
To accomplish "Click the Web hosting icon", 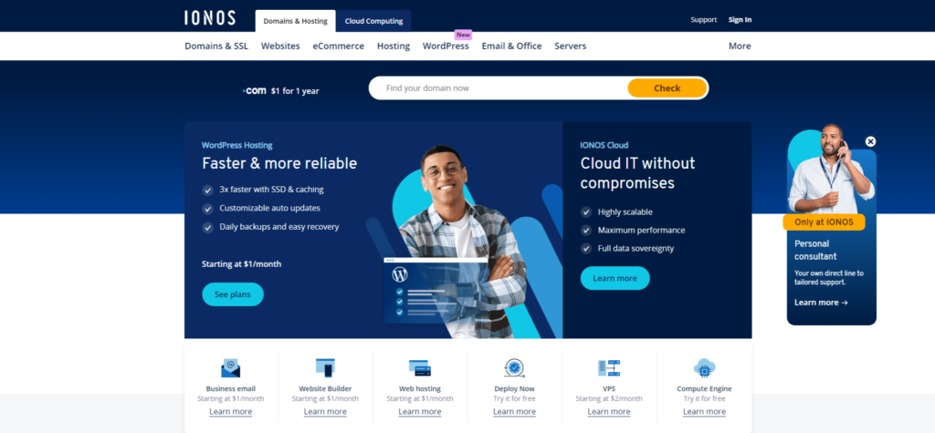I will click(419, 368).
